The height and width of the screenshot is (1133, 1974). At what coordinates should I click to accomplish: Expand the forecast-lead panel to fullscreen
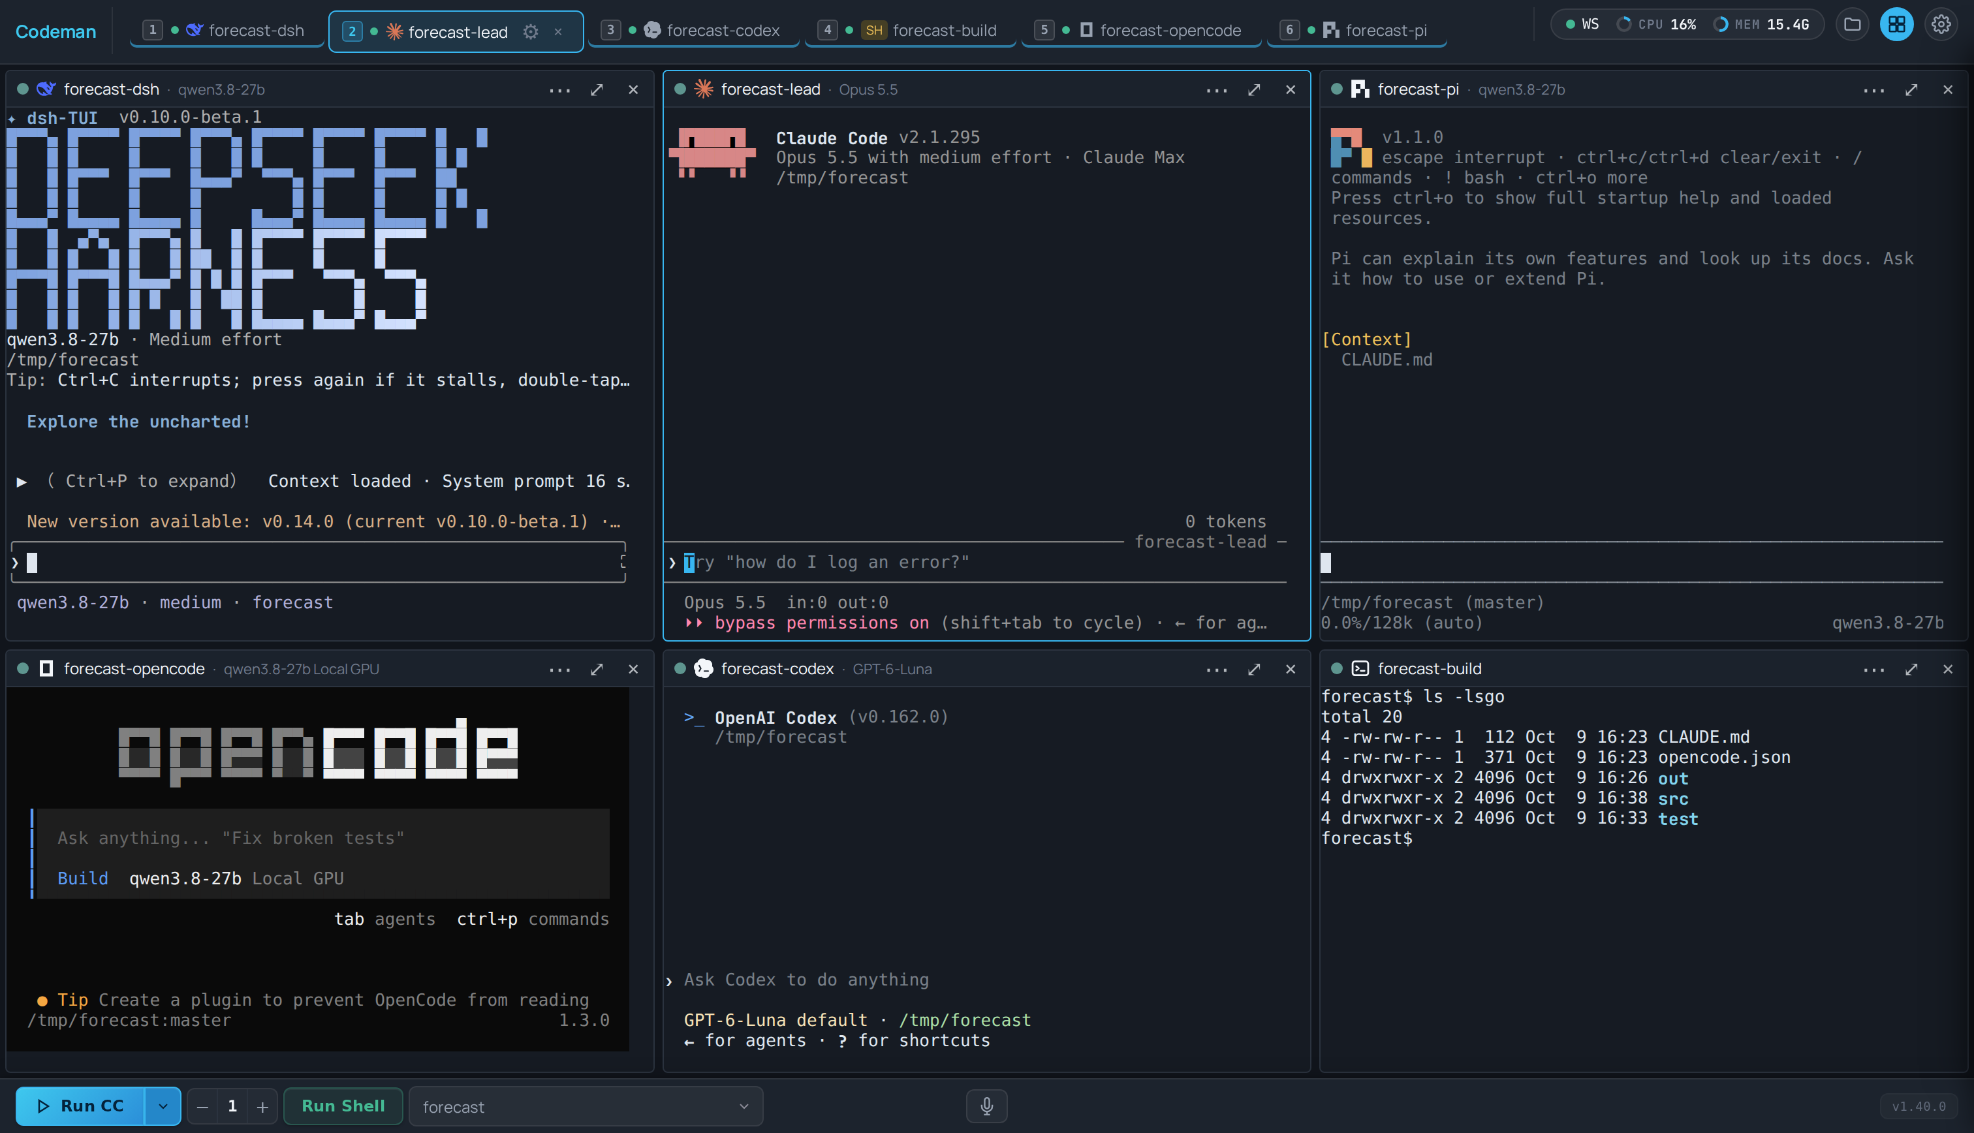pos(1253,90)
